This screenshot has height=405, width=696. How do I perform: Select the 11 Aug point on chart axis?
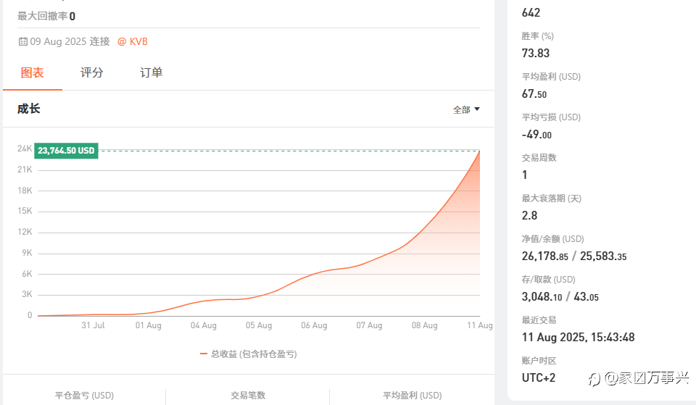tap(479, 325)
